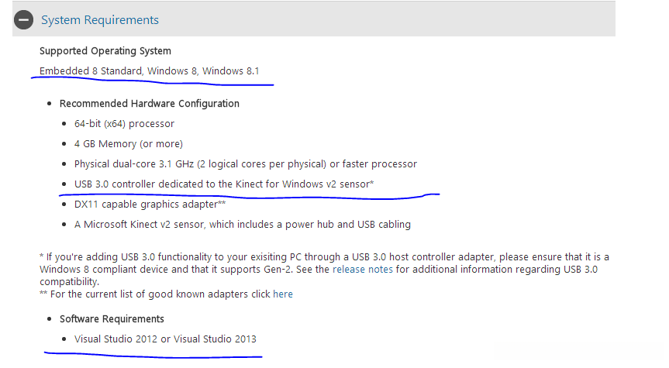Screen dimensions: 669x368
Task: Select the Software Requirements heading
Action: pos(112,318)
